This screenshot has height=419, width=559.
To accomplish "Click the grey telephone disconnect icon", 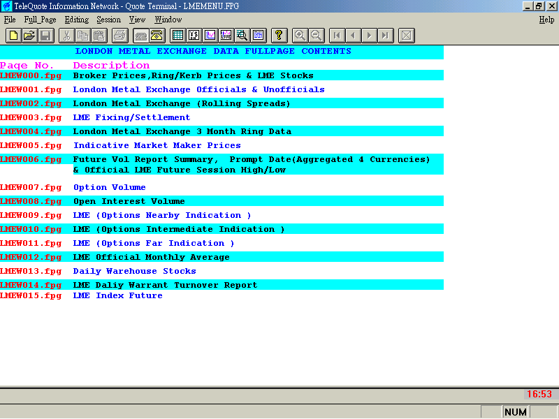I will click(x=140, y=36).
